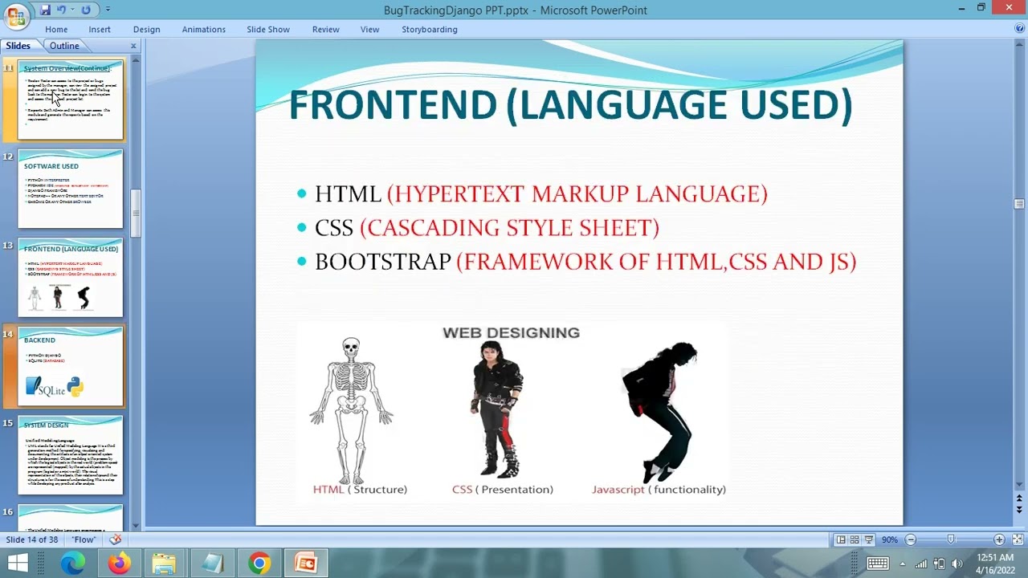1028x578 pixels.
Task: Switch to the Slides pane tab
Action: click(x=18, y=46)
